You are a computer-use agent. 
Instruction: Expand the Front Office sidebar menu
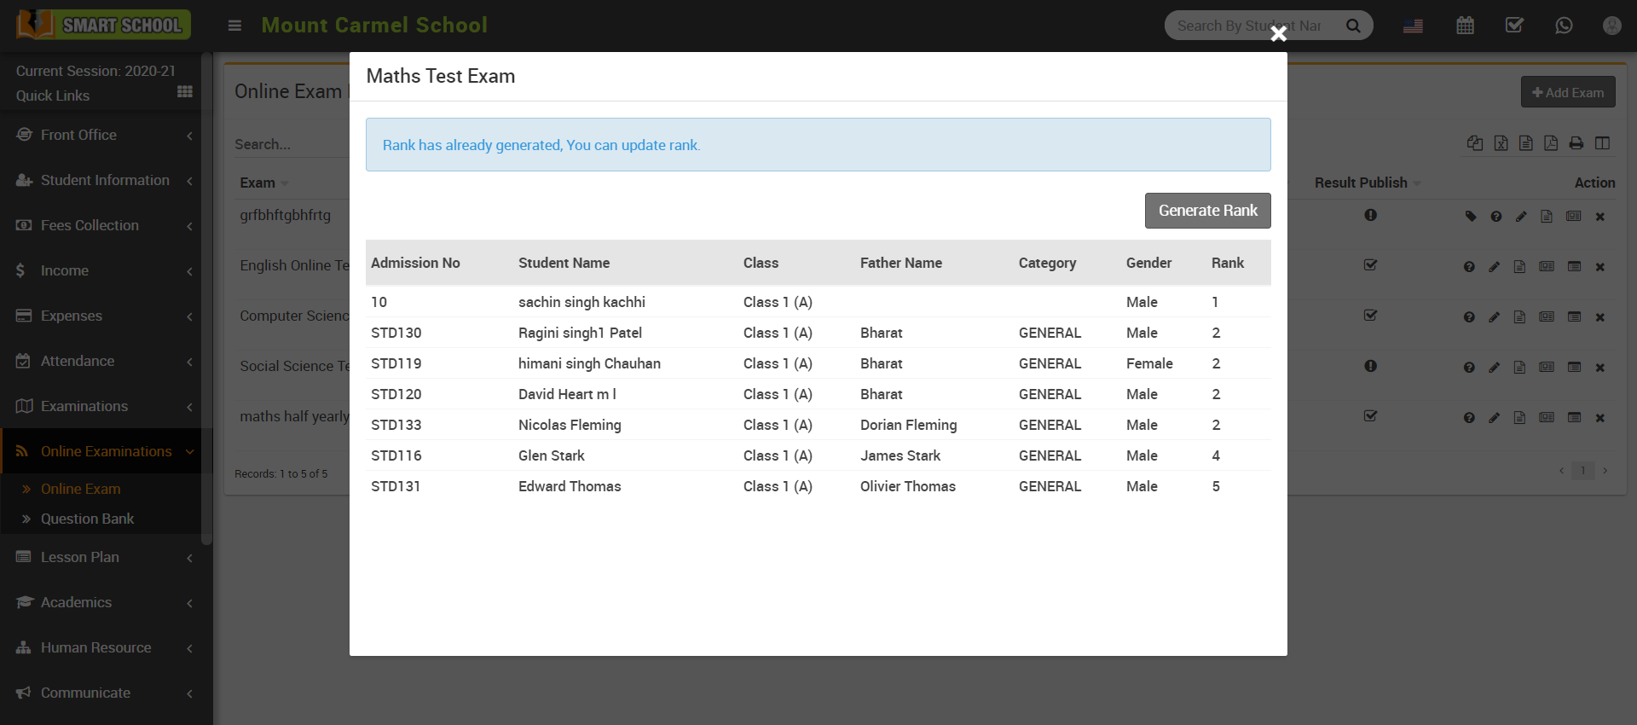[101, 135]
